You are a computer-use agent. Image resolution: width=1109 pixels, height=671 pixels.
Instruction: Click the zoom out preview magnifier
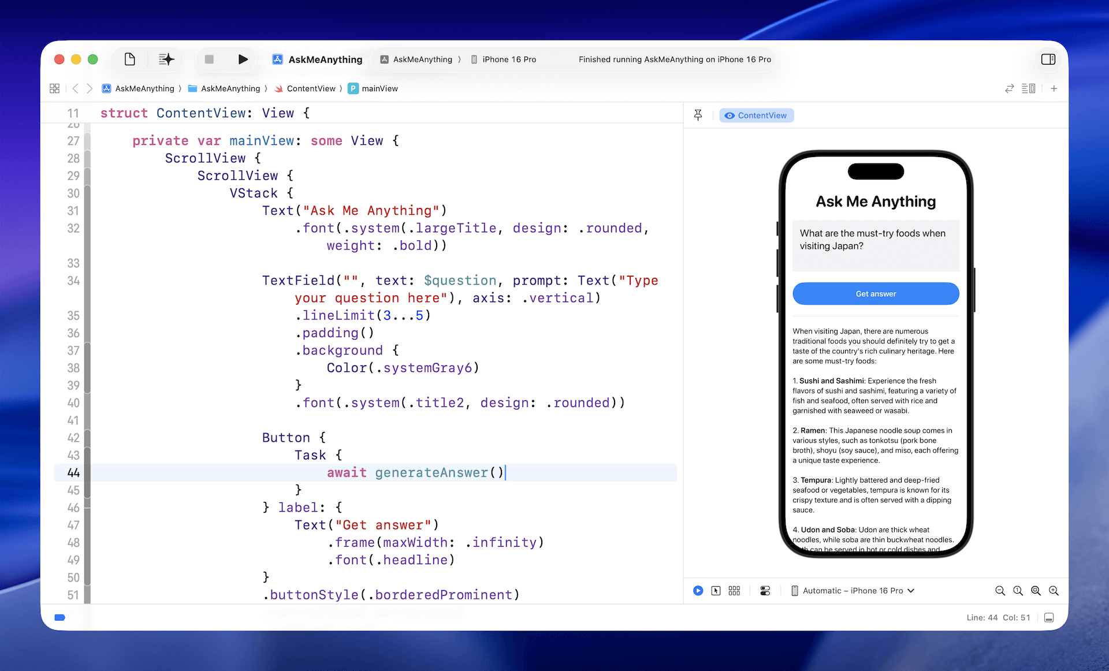tap(1000, 591)
